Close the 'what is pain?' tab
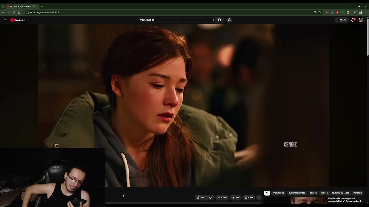Image resolution: width=369 pixels, height=207 pixels. click(37, 6)
